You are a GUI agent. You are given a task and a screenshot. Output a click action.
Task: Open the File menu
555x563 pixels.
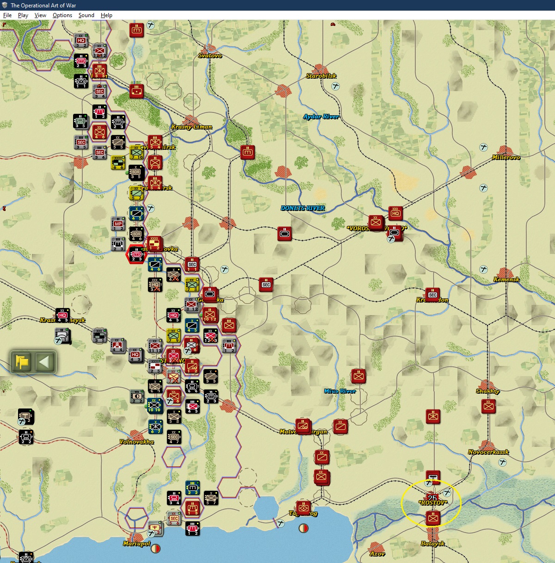[x=7, y=15]
